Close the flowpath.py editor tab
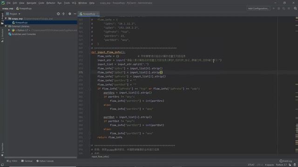Viewport: 298px width, 167px height. pos(97,14)
